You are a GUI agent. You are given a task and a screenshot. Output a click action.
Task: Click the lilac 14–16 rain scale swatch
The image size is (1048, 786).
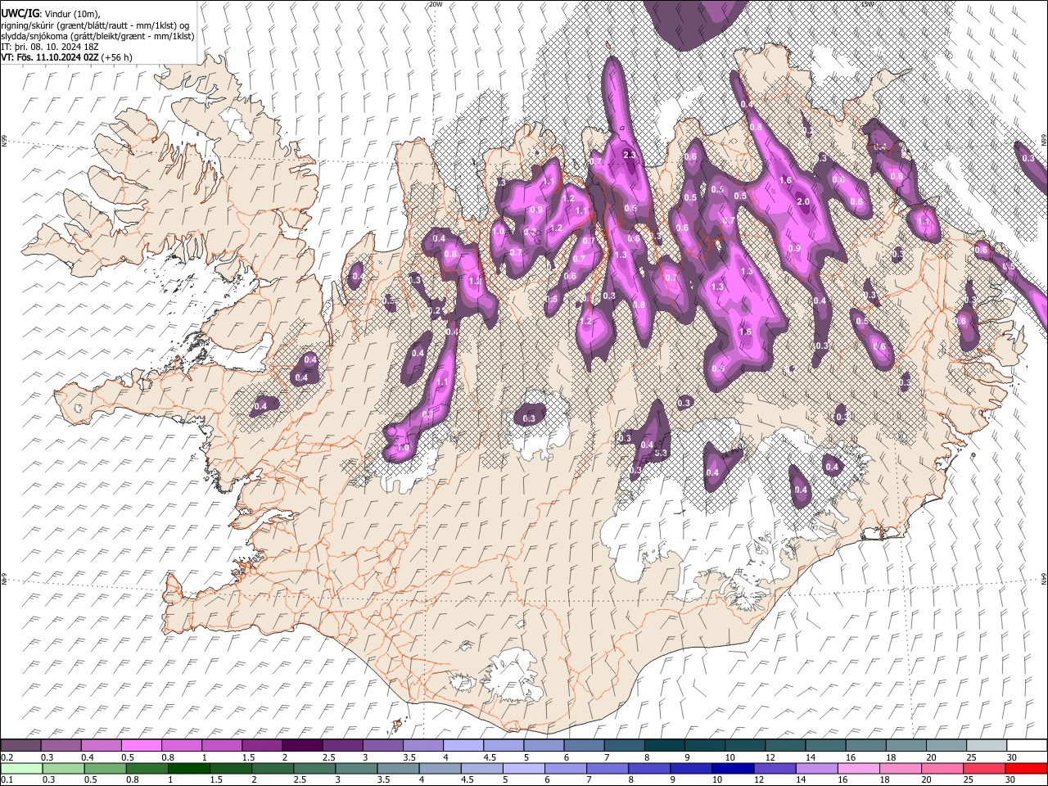816,768
